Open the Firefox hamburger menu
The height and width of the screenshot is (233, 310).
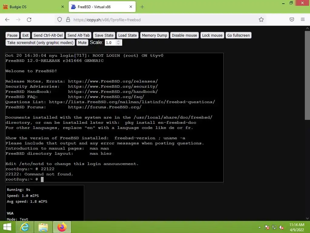pyautogui.click(x=302, y=19)
